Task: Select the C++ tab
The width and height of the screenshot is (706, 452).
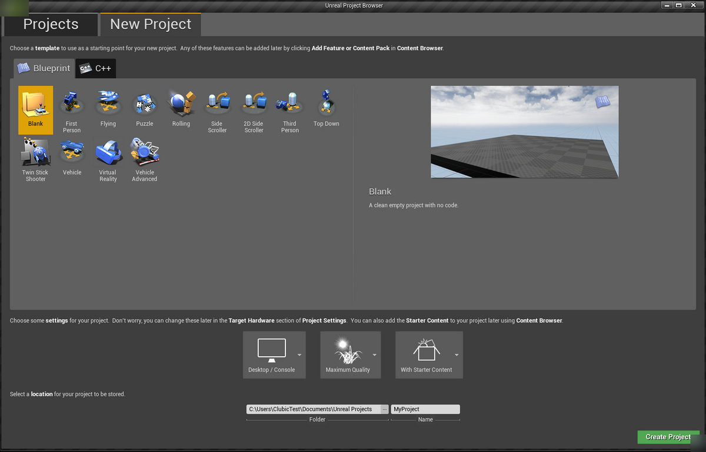Action: point(95,68)
